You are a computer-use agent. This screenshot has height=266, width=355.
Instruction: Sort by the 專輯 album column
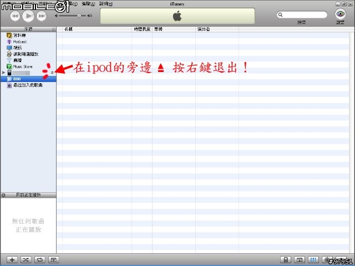pos(174,29)
